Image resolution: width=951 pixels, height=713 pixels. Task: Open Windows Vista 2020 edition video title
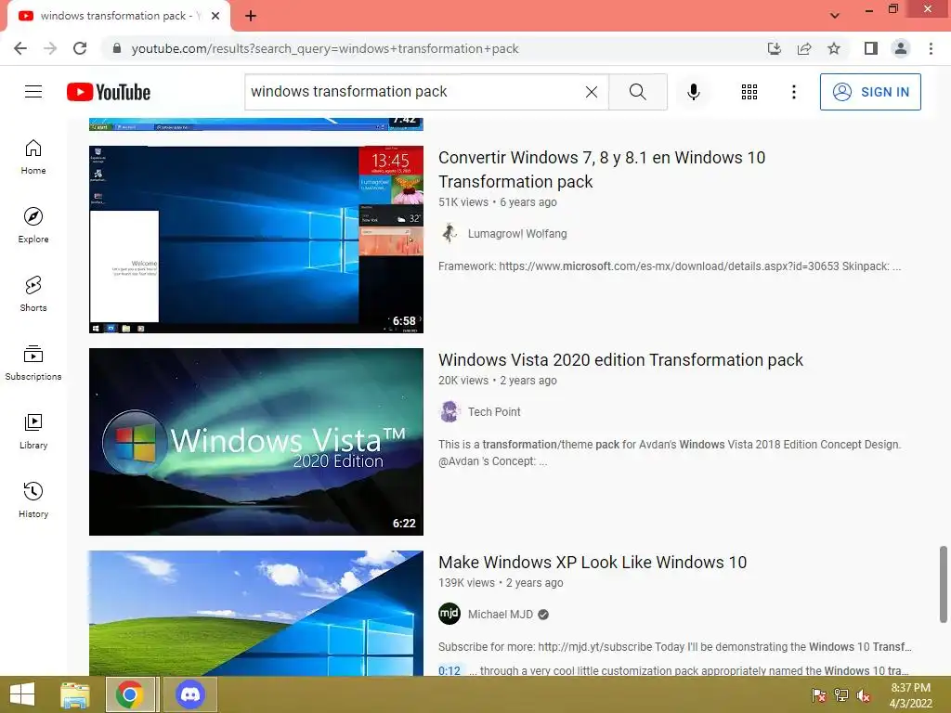click(620, 359)
